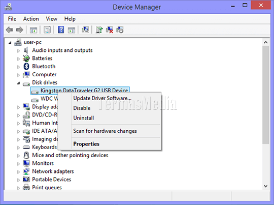
Task: Expand the Mice and other pointing devices node
Action: [18, 156]
